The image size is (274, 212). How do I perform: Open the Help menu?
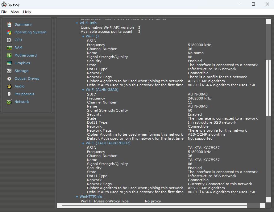[x=27, y=12]
